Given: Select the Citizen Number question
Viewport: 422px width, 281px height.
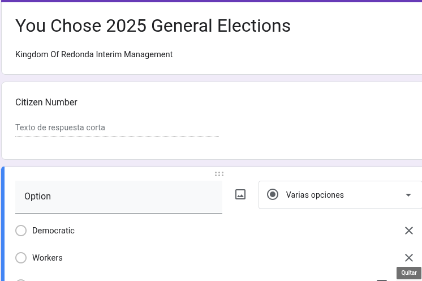Looking at the screenshot, I should [x=46, y=103].
